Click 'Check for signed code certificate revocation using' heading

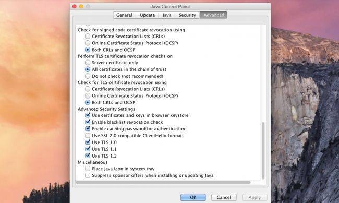[131, 30]
